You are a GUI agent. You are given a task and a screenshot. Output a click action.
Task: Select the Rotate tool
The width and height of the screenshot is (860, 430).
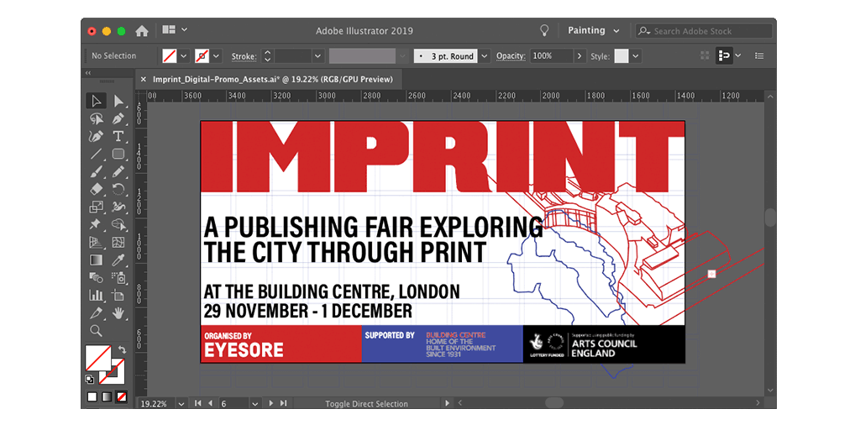pos(118,189)
